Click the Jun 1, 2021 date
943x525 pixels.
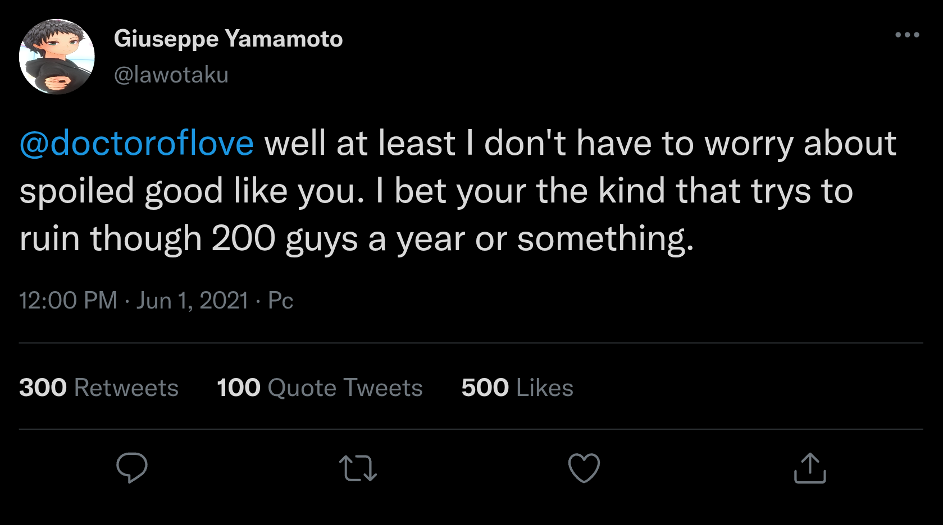[x=192, y=301]
